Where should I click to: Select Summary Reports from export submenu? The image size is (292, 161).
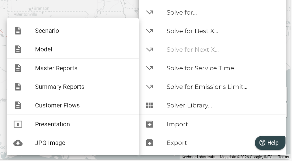(59, 87)
